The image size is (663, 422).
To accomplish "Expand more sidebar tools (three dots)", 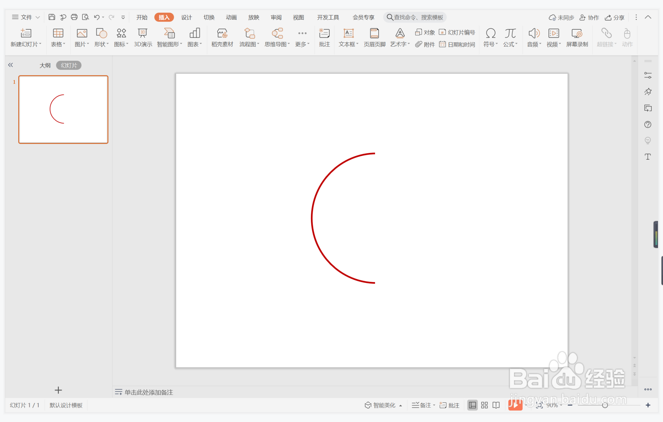I will 648,389.
